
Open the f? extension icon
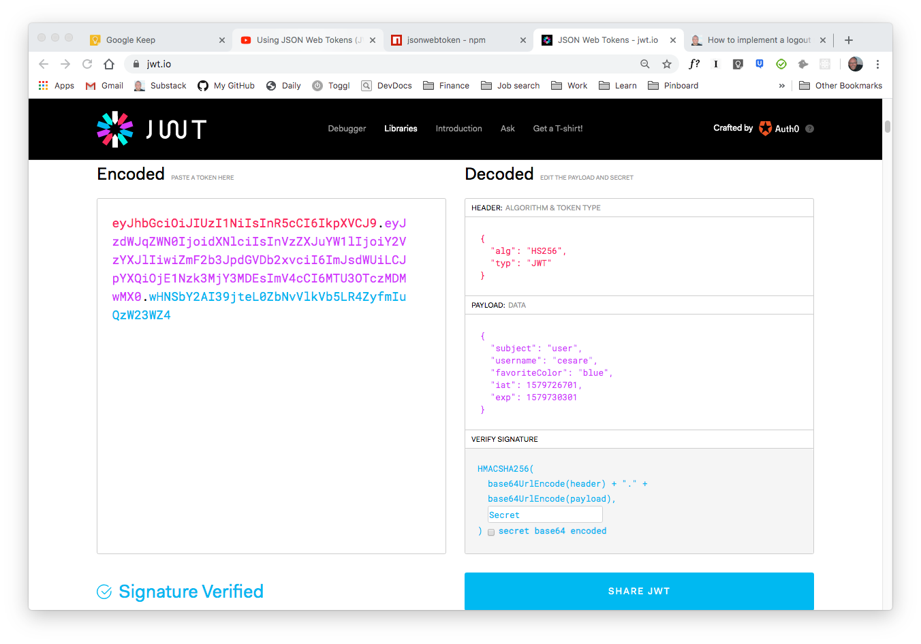(694, 64)
